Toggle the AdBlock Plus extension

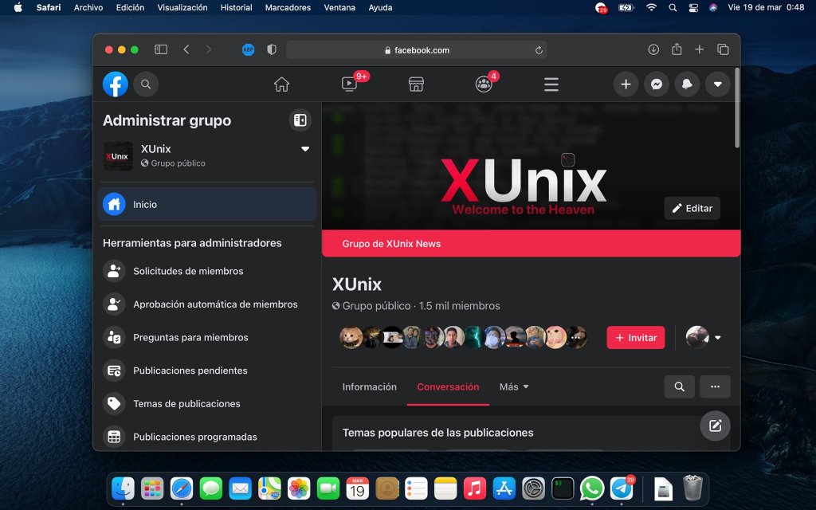(248, 49)
